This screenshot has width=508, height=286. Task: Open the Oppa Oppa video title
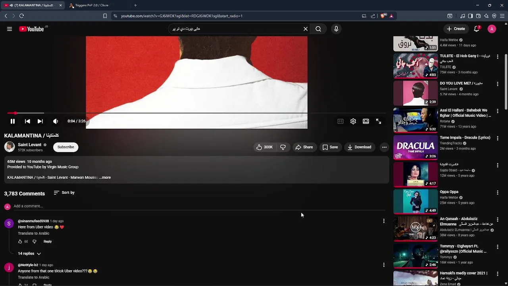(x=449, y=192)
